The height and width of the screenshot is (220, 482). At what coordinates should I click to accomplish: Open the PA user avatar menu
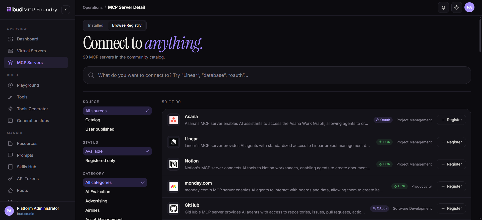pyautogui.click(x=469, y=7)
